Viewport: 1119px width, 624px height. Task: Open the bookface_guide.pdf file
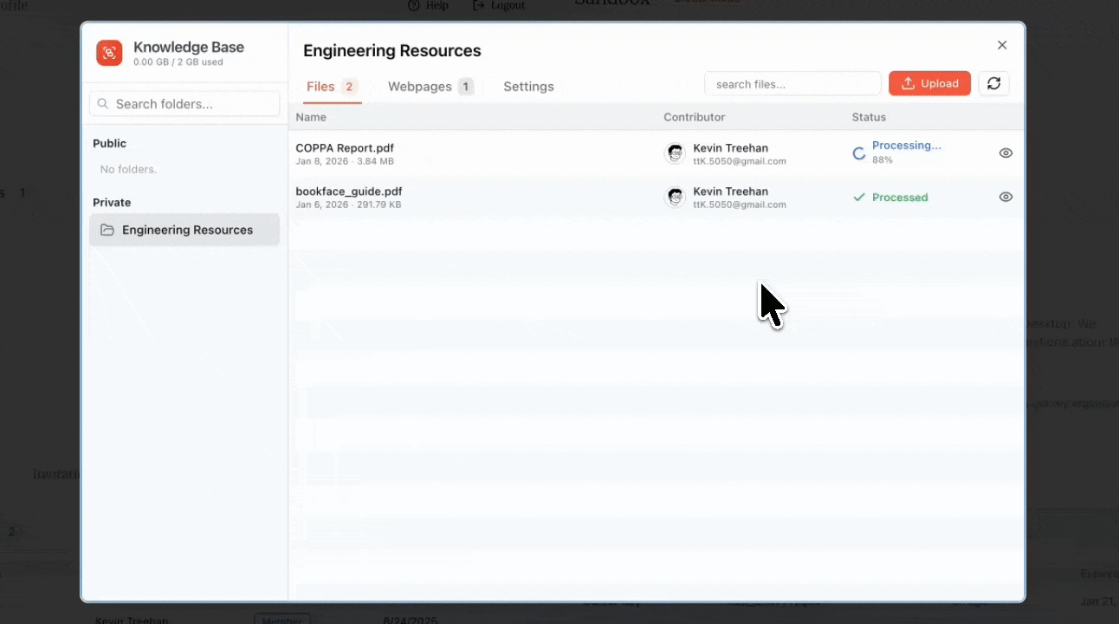(348, 192)
